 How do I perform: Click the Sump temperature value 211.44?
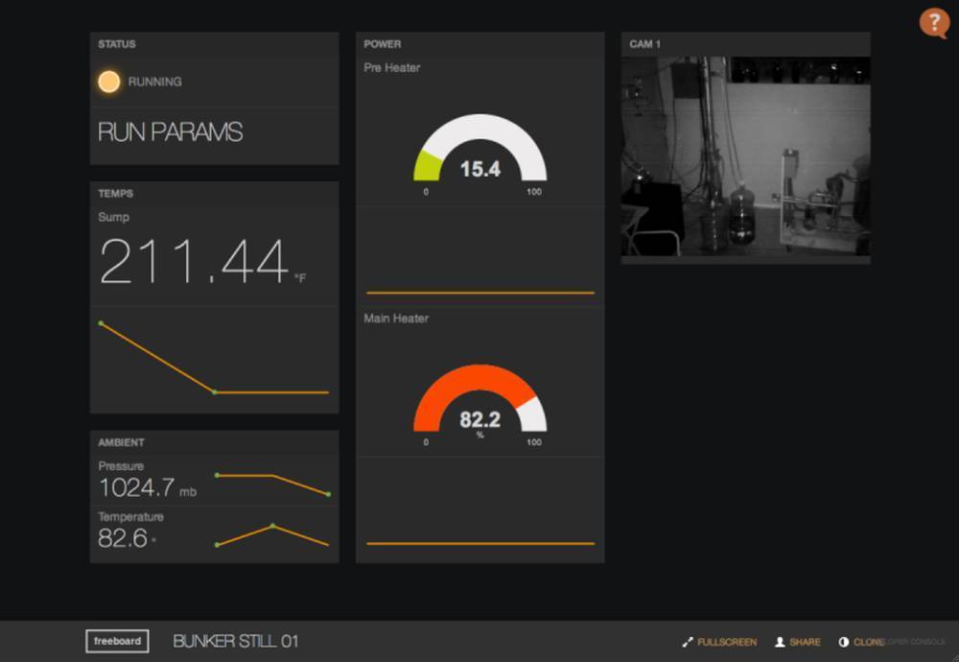(194, 261)
